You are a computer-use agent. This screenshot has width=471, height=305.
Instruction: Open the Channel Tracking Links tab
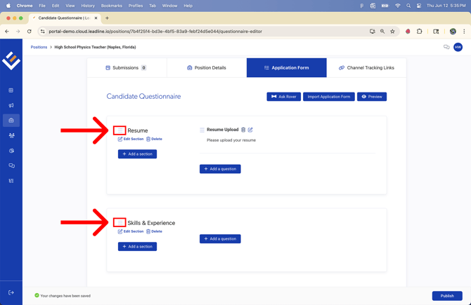tap(366, 68)
